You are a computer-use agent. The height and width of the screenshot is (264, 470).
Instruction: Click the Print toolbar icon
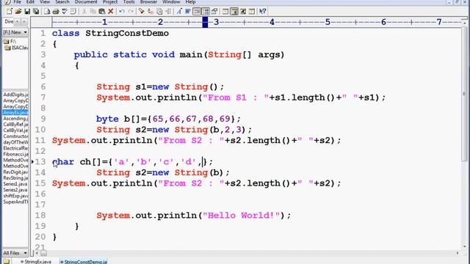point(56,12)
